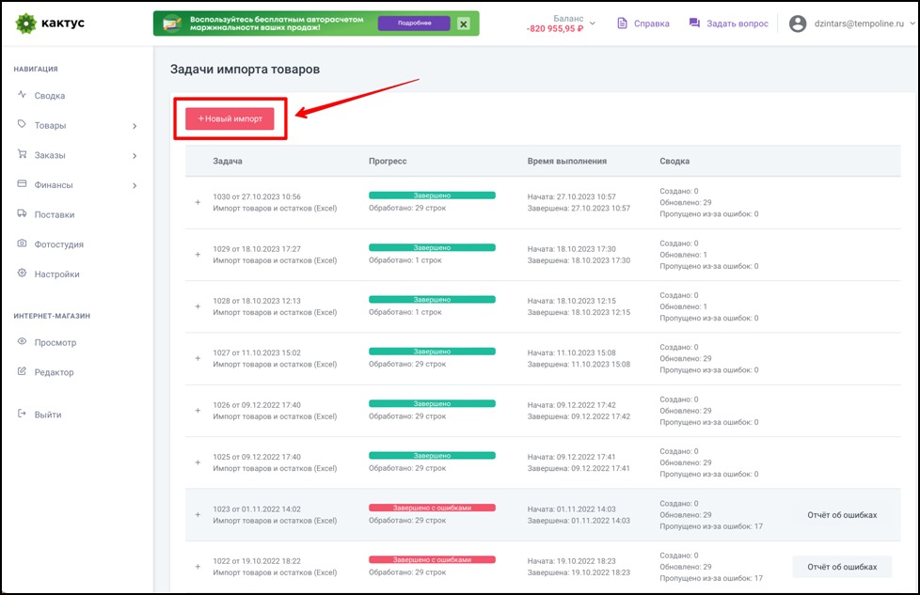Viewport: 920px width, 595px height.
Task: Expand the Финансы submenu chevron
Action: click(x=135, y=185)
